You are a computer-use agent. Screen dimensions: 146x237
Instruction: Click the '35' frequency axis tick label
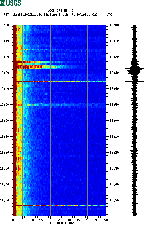point(78,220)
